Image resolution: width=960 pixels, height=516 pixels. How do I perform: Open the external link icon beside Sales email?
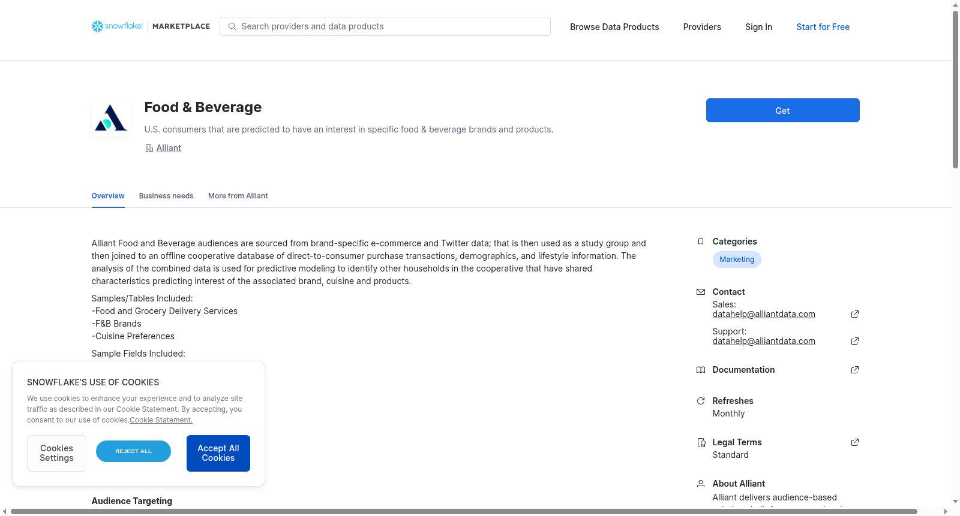[x=855, y=314]
